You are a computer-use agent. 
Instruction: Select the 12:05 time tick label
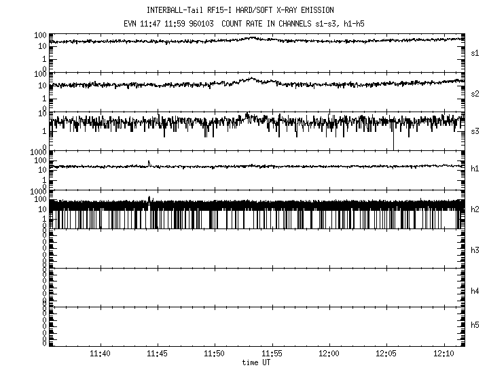[x=386, y=354]
